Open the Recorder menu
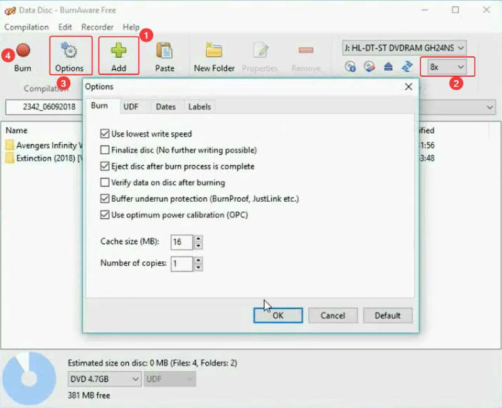Viewport: 502px width, 408px height. click(x=97, y=27)
